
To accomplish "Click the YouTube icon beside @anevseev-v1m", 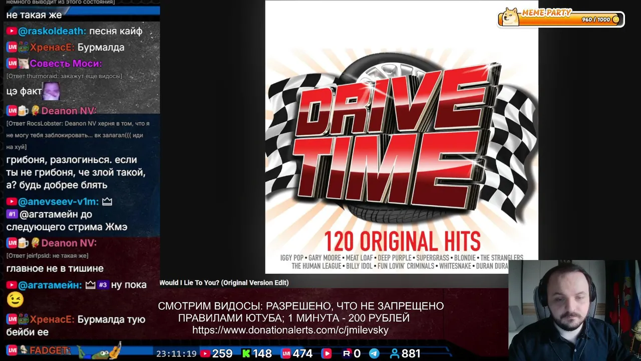I will tap(12, 202).
